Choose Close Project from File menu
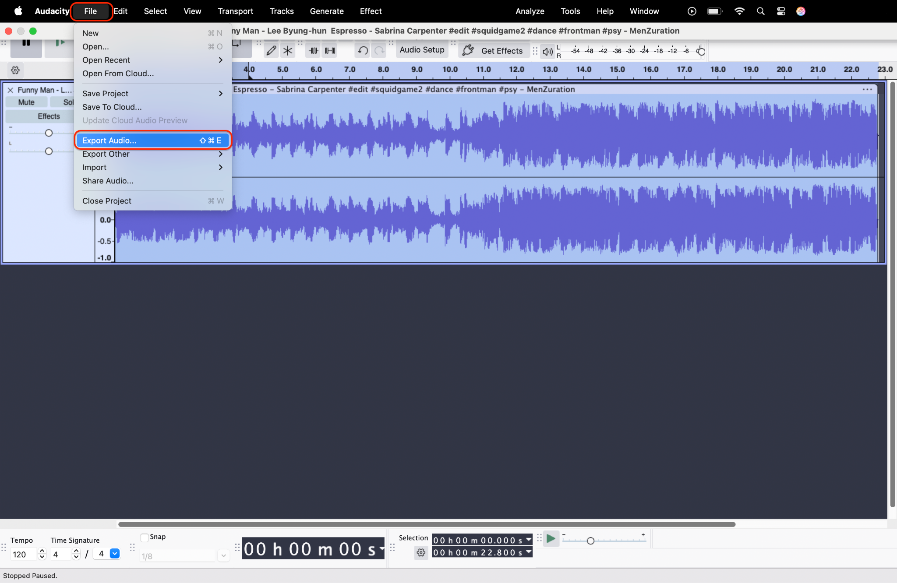 click(152, 201)
